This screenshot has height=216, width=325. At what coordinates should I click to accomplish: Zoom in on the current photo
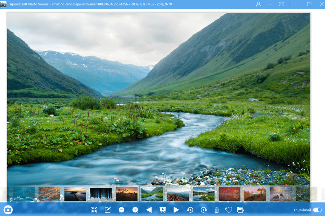click(135, 209)
